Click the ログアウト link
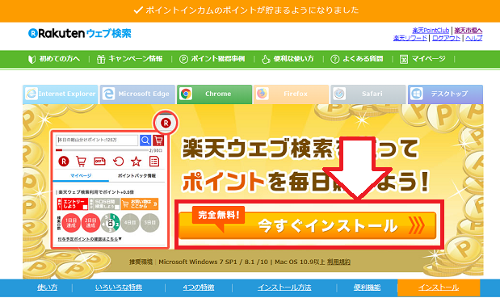This screenshot has height=298, width=500. pos(446,38)
